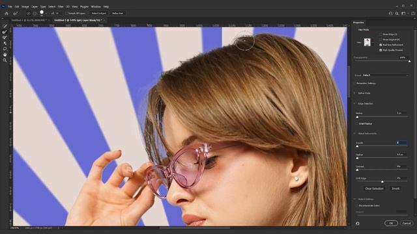417x234 pixels.
Task: Open brush picker dropdown arrow
Action: 46,13
